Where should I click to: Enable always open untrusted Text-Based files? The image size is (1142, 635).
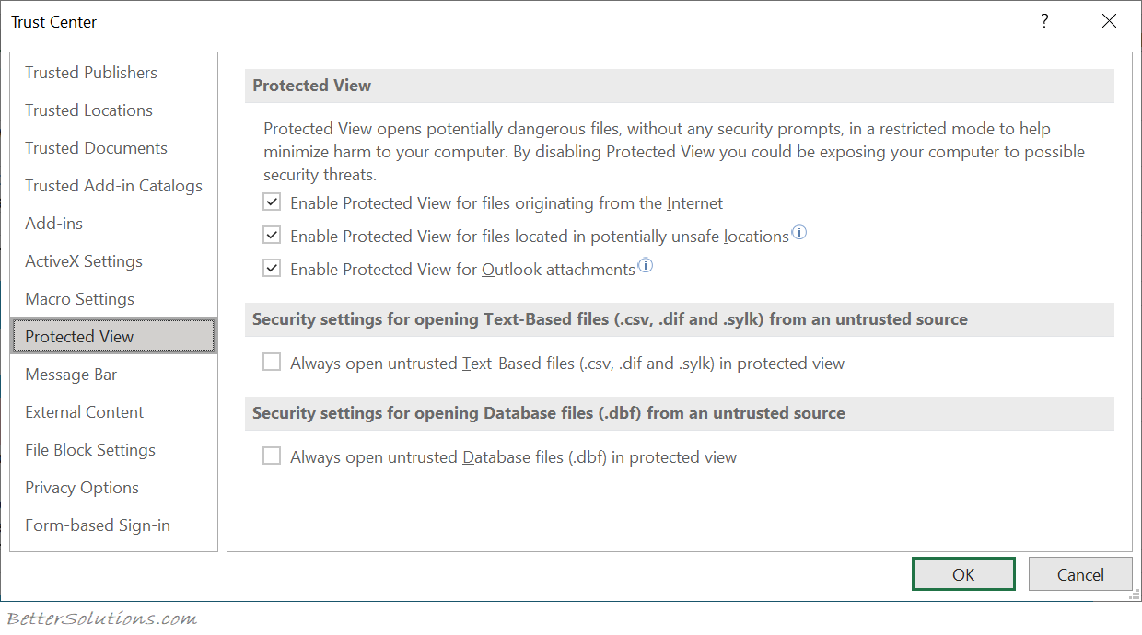[272, 363]
